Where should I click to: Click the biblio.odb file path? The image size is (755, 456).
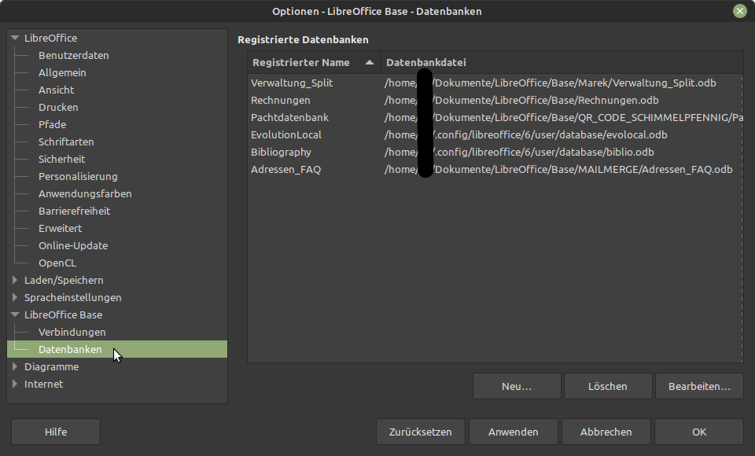click(519, 153)
